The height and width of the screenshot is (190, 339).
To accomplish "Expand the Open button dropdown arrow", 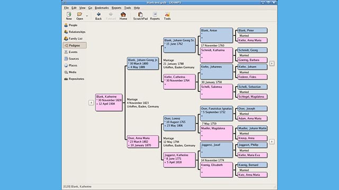I will click(87, 16).
